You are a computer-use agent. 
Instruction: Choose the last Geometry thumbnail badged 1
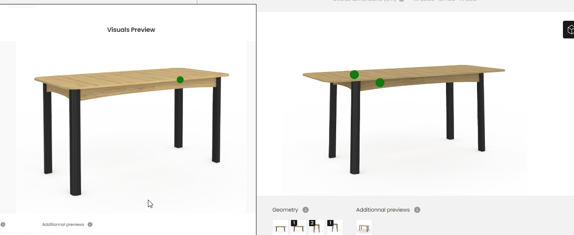(335, 227)
